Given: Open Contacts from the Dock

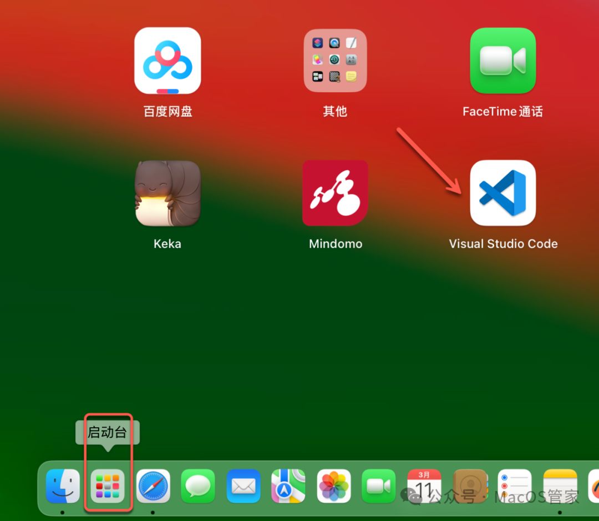Looking at the screenshot, I should tap(470, 486).
